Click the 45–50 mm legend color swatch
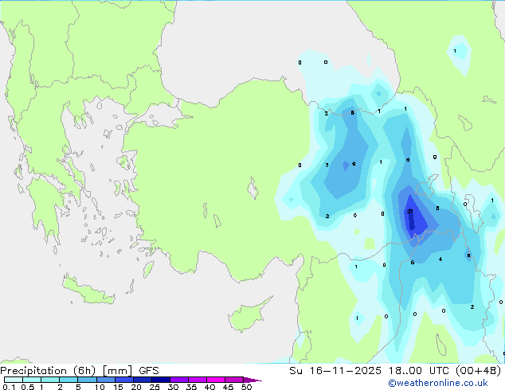The image size is (505, 390). pos(234,380)
